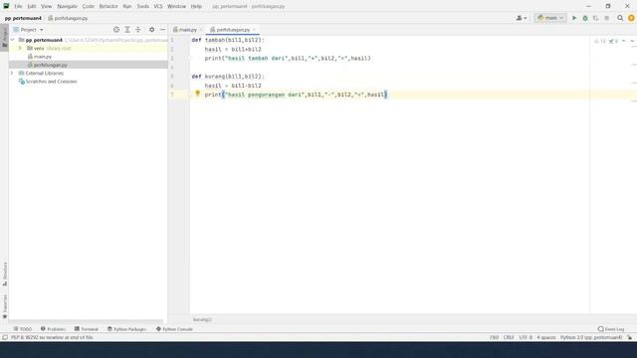The width and height of the screenshot is (637, 358).
Task: Open the TODO tool window
Action: coord(22,329)
